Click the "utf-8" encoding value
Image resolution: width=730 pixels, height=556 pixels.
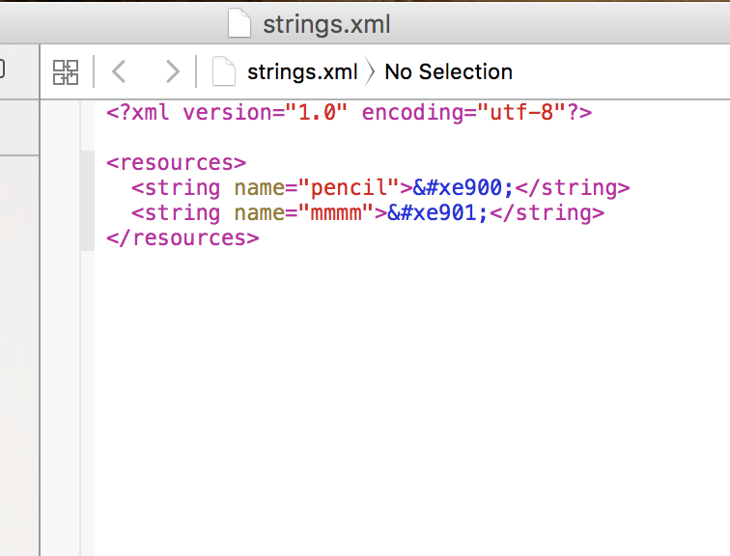[515, 112]
